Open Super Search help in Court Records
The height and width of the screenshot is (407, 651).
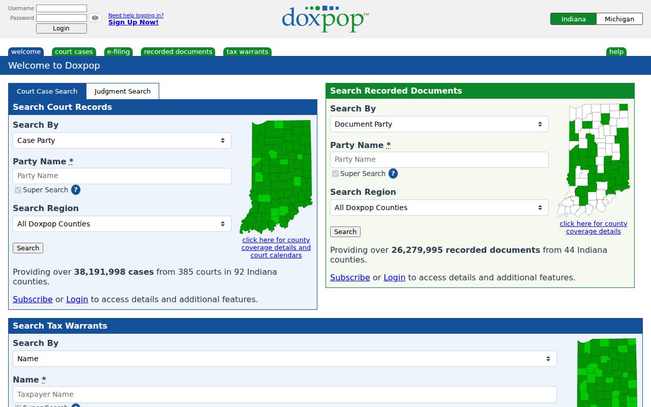[76, 190]
